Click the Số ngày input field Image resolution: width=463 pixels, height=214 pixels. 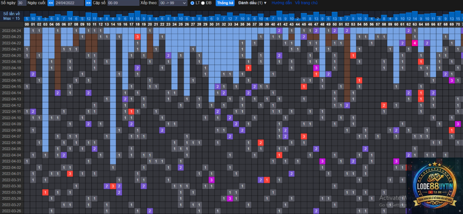(22, 3)
